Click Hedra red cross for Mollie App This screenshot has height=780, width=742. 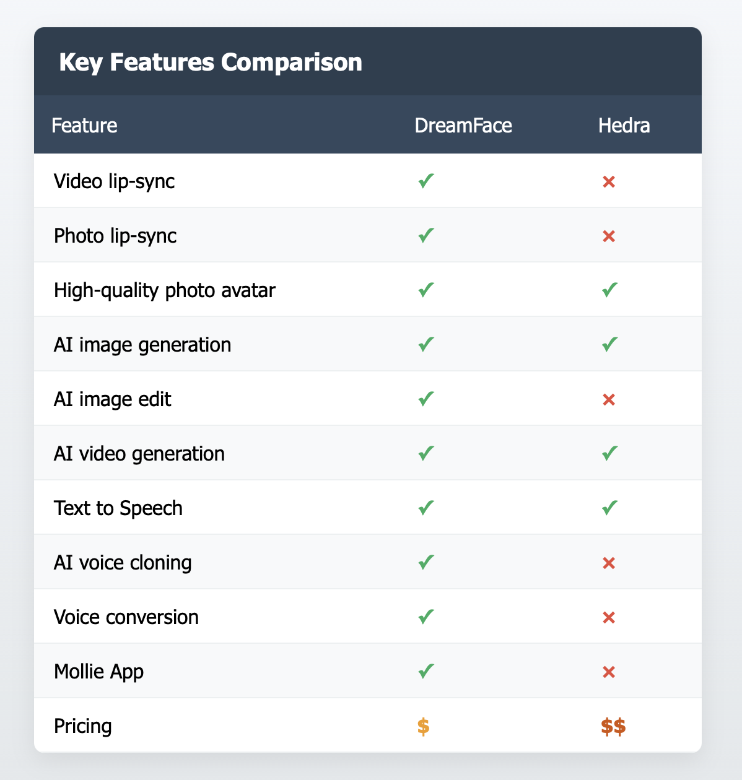click(609, 672)
